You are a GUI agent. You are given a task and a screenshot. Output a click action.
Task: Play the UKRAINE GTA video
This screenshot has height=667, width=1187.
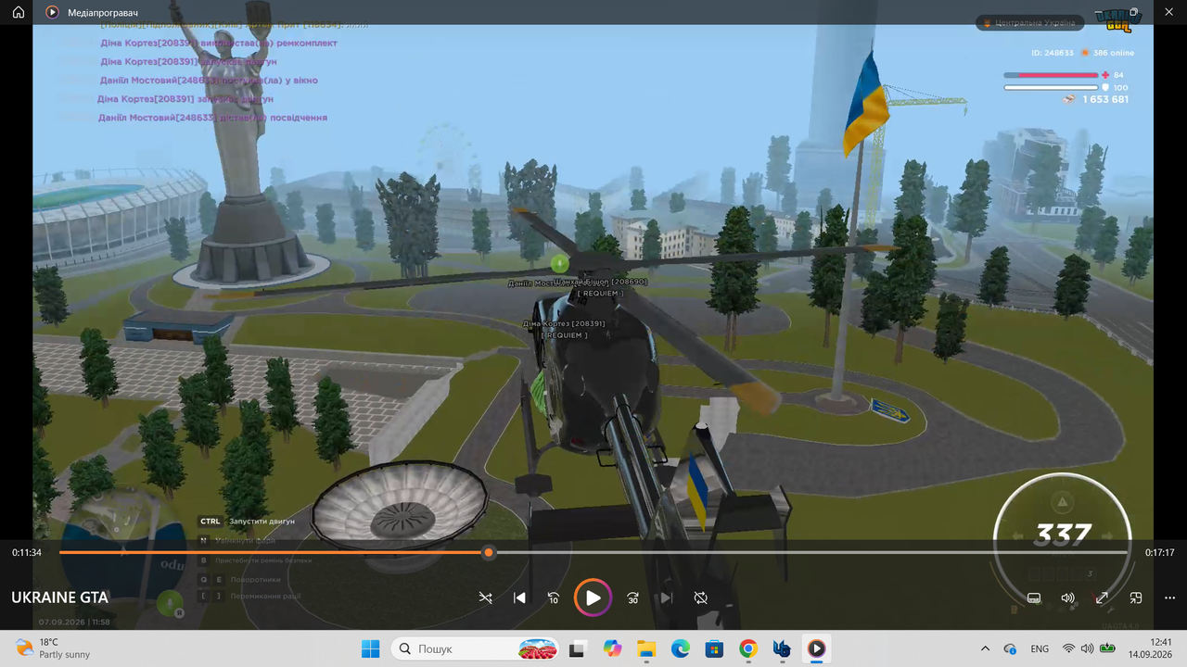click(x=593, y=598)
